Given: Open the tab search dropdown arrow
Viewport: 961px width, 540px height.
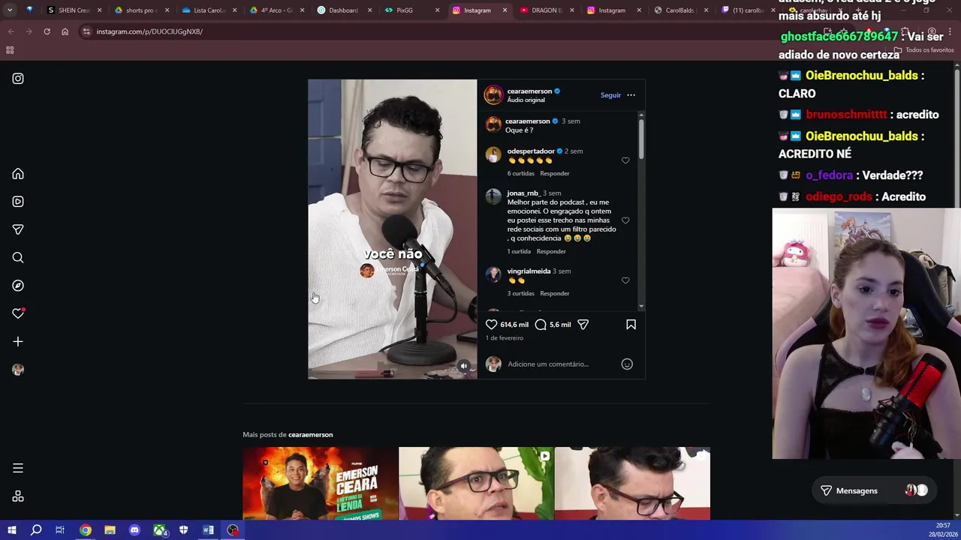Looking at the screenshot, I should (x=10, y=10).
